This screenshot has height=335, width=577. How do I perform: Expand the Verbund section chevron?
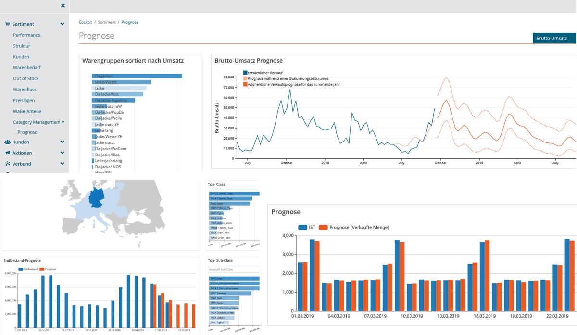pos(62,164)
